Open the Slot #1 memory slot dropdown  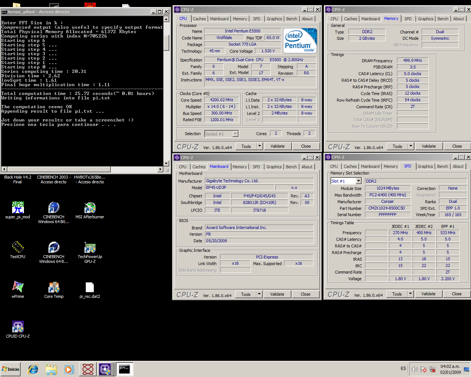pos(346,181)
